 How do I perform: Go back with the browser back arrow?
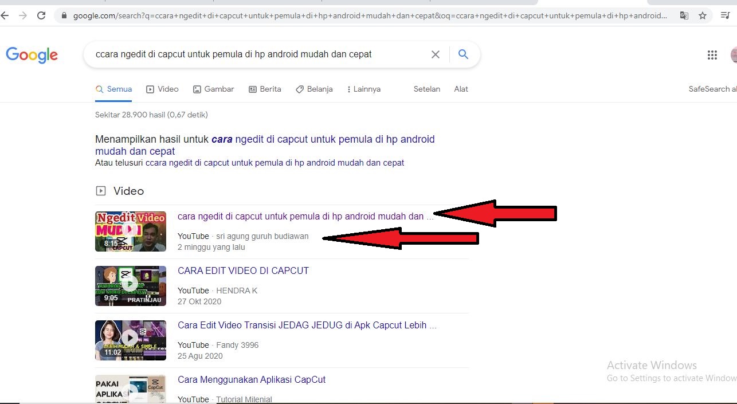[6, 15]
